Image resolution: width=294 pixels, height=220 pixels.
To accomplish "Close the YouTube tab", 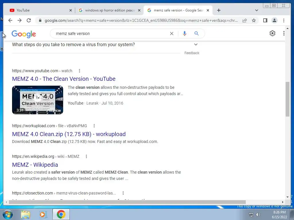I will click(71, 10).
